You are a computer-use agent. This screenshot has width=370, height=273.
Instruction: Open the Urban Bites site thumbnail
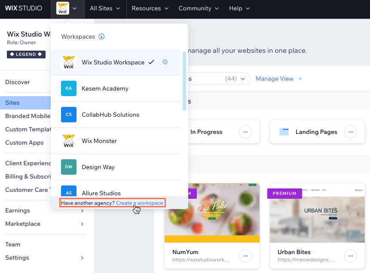(317, 213)
